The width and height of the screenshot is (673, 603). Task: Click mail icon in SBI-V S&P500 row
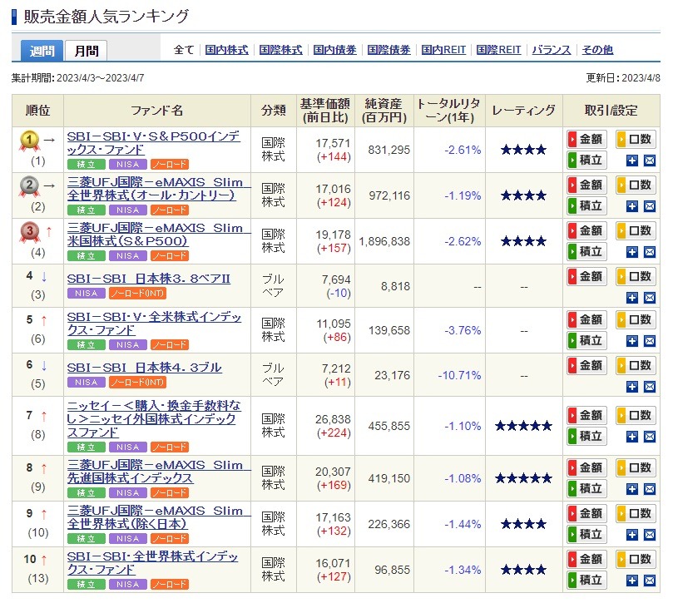(650, 161)
